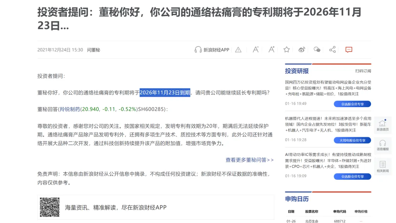The image size is (396, 223).
Task: Click 会选股会员专享 button dated 01-16 19:09
Action: (x=352, y=176)
